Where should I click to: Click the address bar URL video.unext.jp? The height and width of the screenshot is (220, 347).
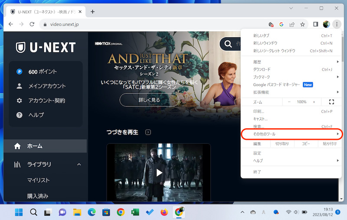coord(64,24)
